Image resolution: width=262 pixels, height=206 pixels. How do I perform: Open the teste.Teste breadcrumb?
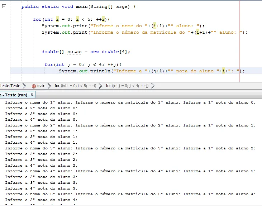click(10, 86)
